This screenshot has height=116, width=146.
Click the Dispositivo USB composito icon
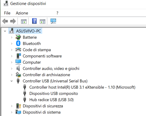(25, 93)
